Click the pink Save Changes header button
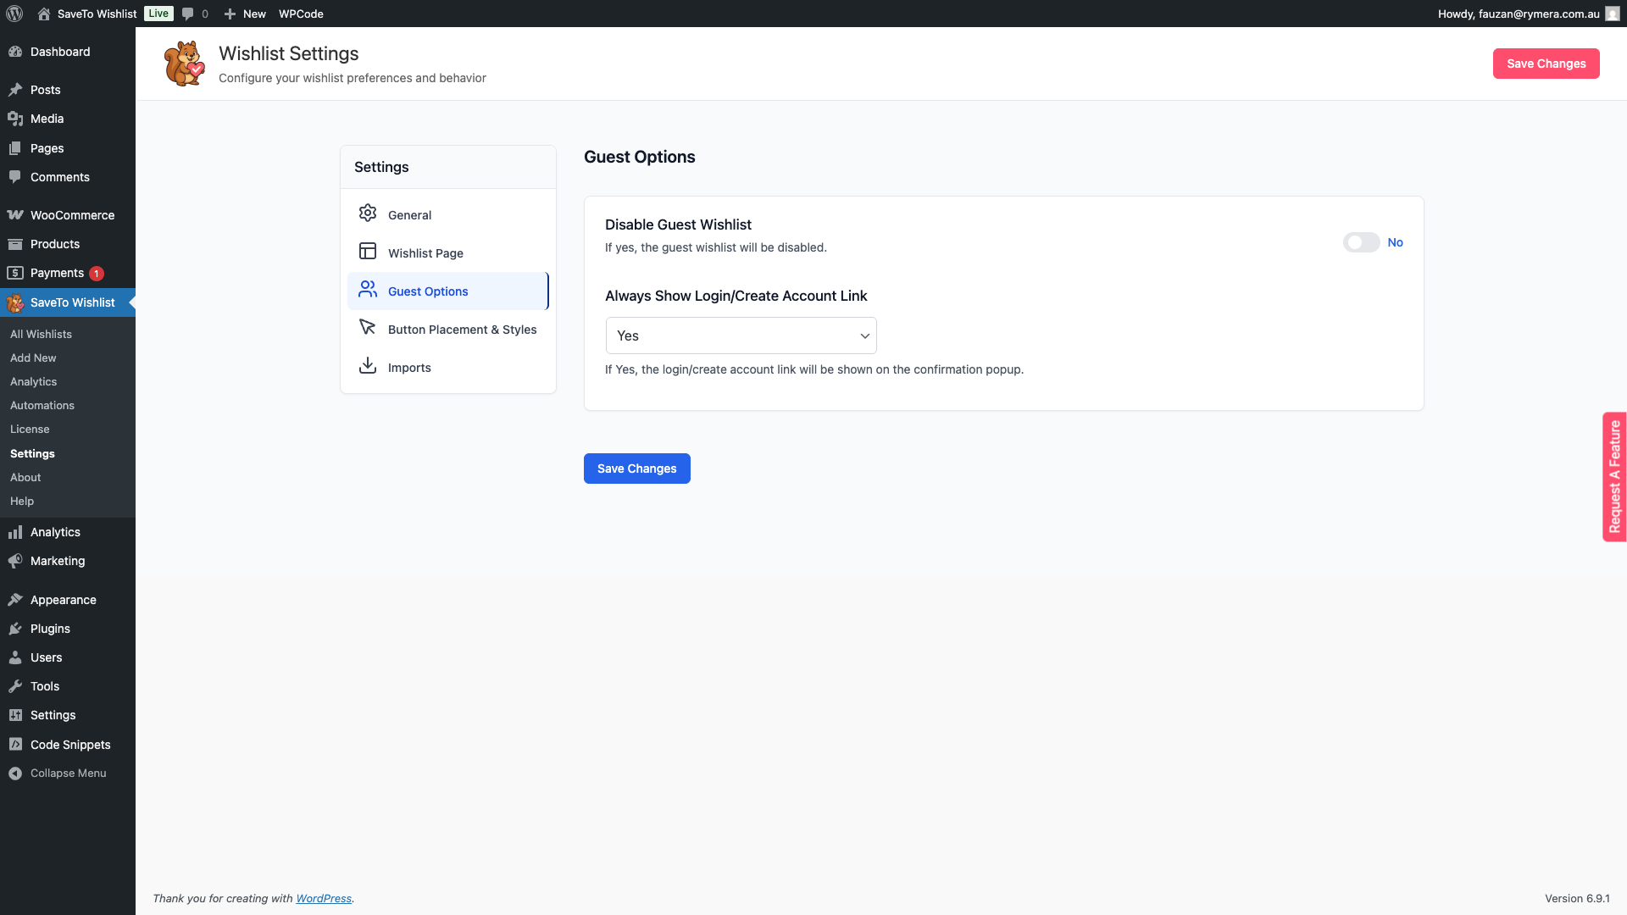The image size is (1627, 915). click(1546, 64)
